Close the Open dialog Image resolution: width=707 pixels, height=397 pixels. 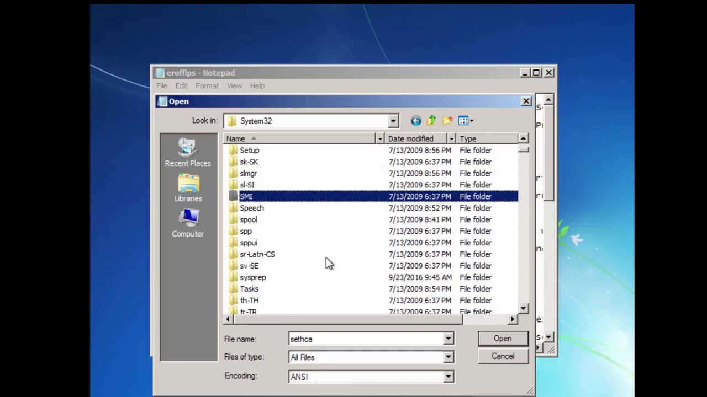coord(526,101)
